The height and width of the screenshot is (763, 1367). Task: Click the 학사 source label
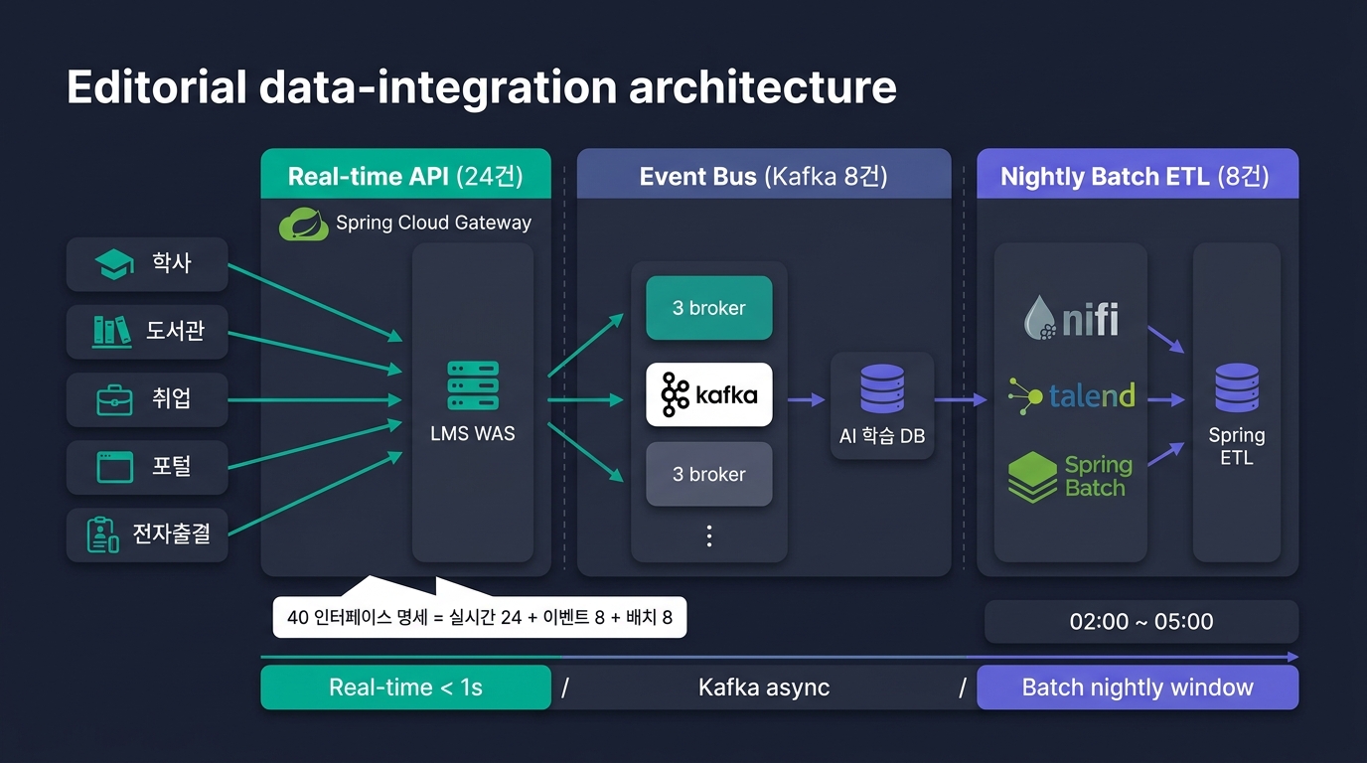[172, 263]
